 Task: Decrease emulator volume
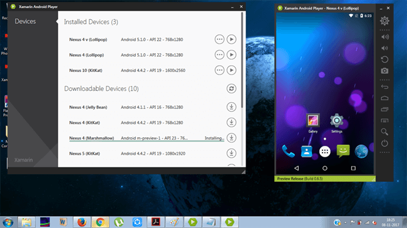point(384,48)
